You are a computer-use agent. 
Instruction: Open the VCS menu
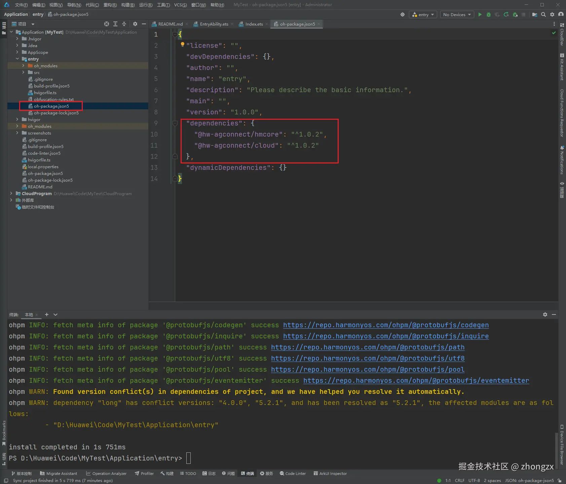coord(180,5)
